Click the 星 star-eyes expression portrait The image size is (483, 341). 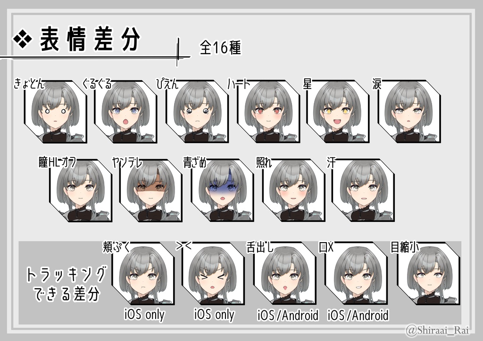click(x=338, y=112)
